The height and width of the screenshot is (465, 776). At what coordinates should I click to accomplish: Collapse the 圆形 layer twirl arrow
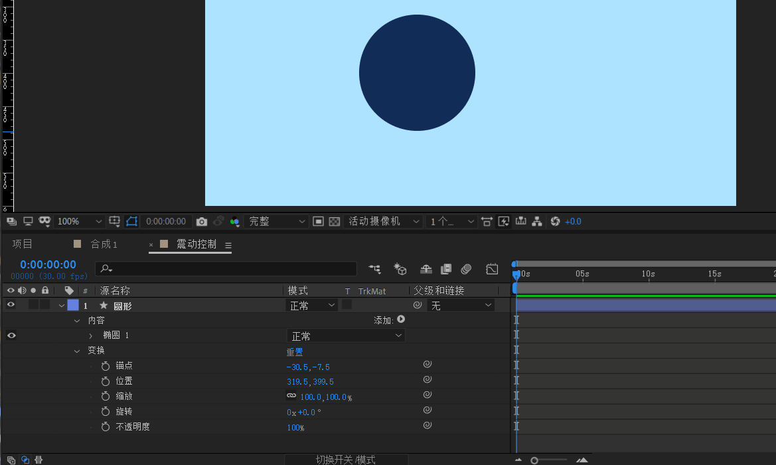click(x=61, y=306)
